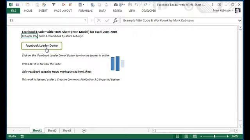
Task: Add a new sheet with the plus icon
Action: pyautogui.click(x=84, y=131)
